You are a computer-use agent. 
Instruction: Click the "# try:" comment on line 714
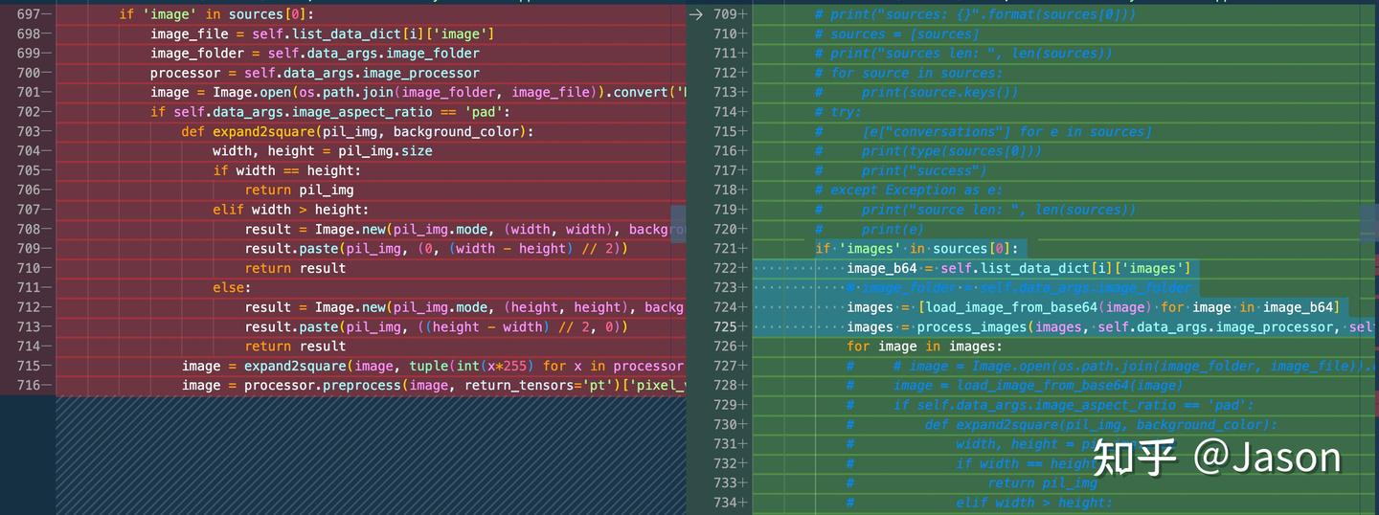838,112
